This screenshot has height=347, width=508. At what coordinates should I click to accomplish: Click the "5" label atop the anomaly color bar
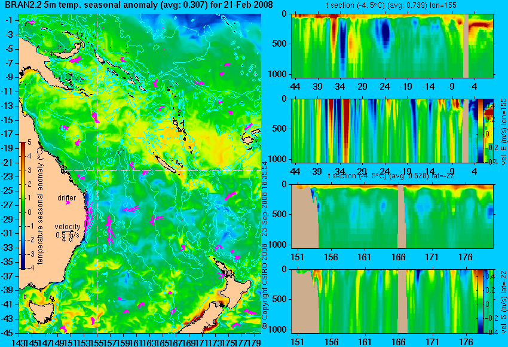click(x=29, y=142)
